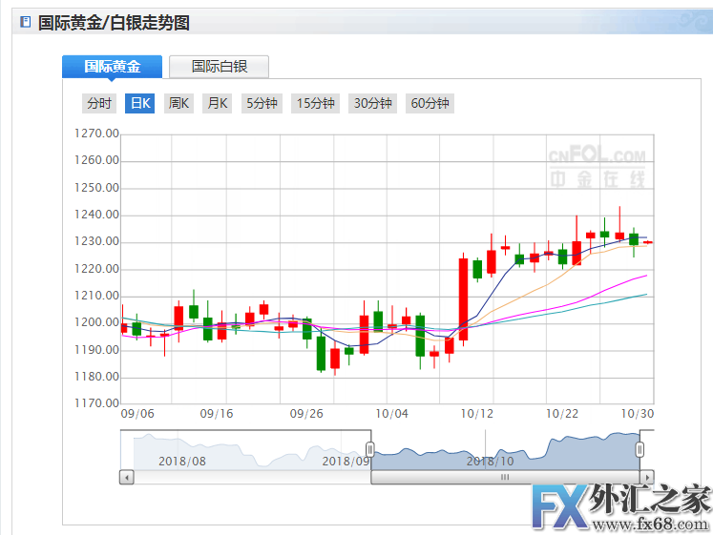Image resolution: width=713 pixels, height=535 pixels.
Task: Click the 09/06 date label
Action: point(137,414)
